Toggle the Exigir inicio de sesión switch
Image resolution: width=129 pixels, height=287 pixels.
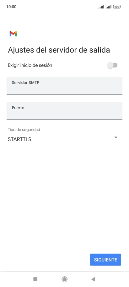[x=112, y=65]
